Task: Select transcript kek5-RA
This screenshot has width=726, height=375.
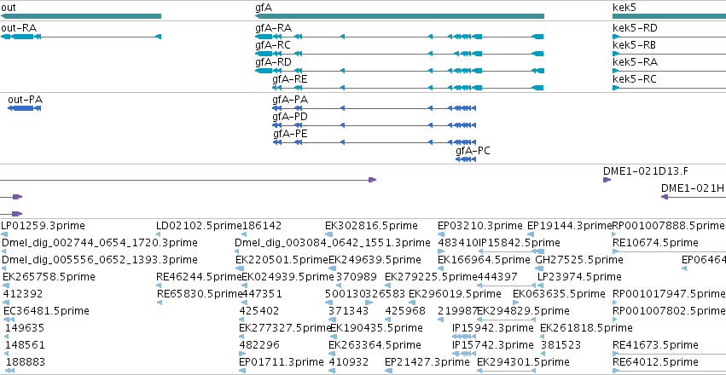Action: 635,62
